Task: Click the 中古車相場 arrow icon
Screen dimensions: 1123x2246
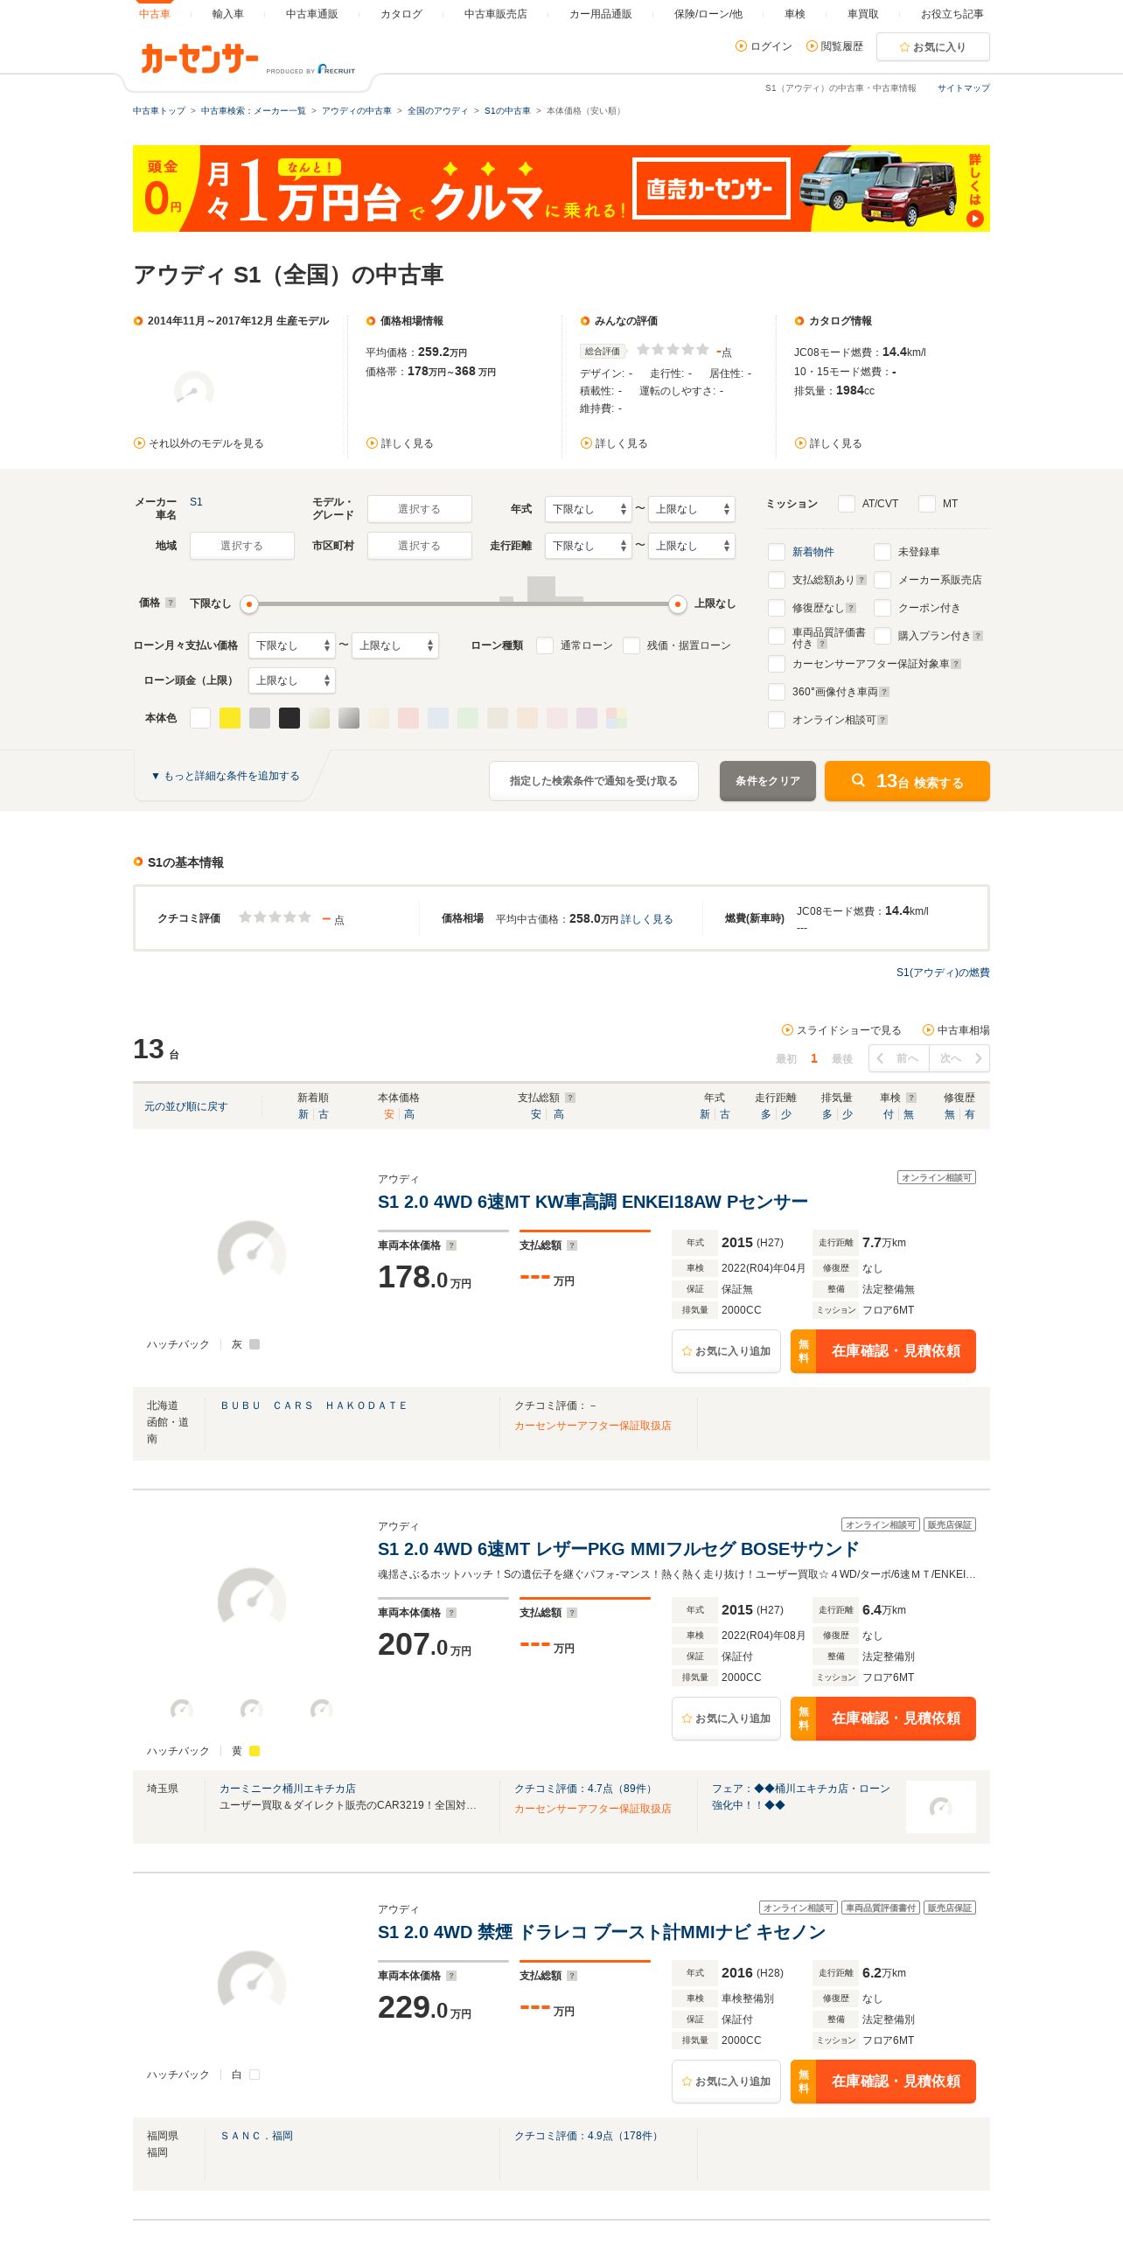Action: [x=928, y=1030]
